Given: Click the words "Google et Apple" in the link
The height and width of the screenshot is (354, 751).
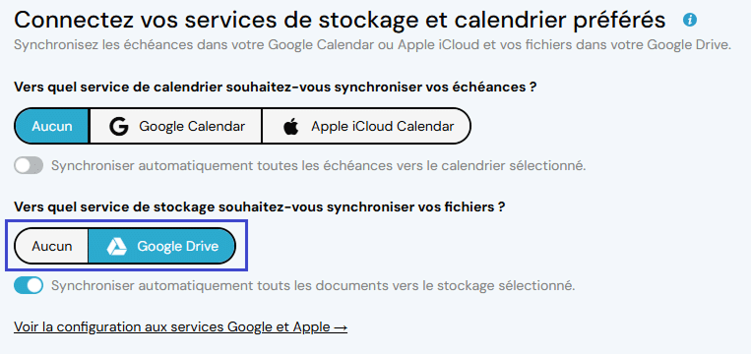Looking at the screenshot, I should click(x=279, y=327).
